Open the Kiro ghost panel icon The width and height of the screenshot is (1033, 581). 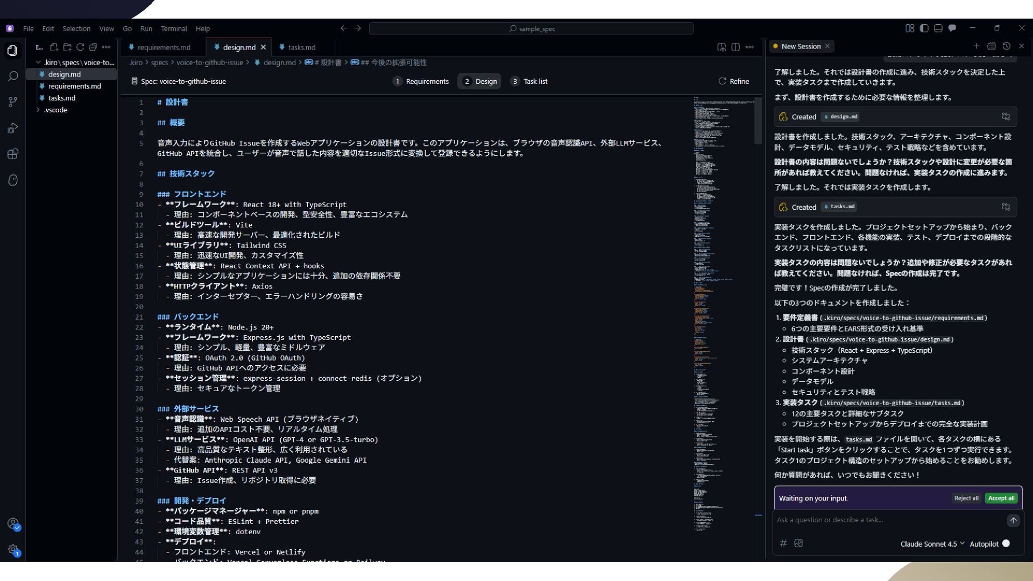[x=13, y=180]
